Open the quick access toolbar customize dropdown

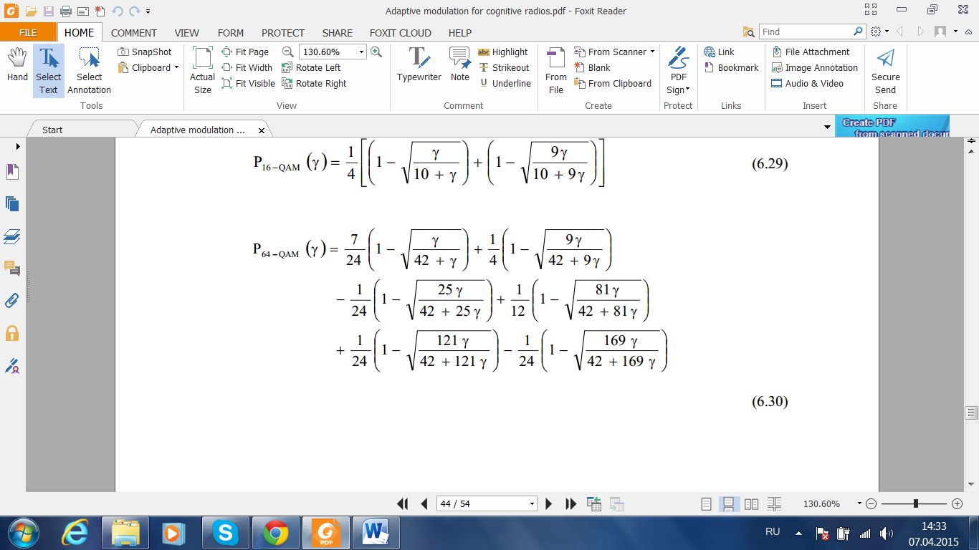click(x=148, y=11)
